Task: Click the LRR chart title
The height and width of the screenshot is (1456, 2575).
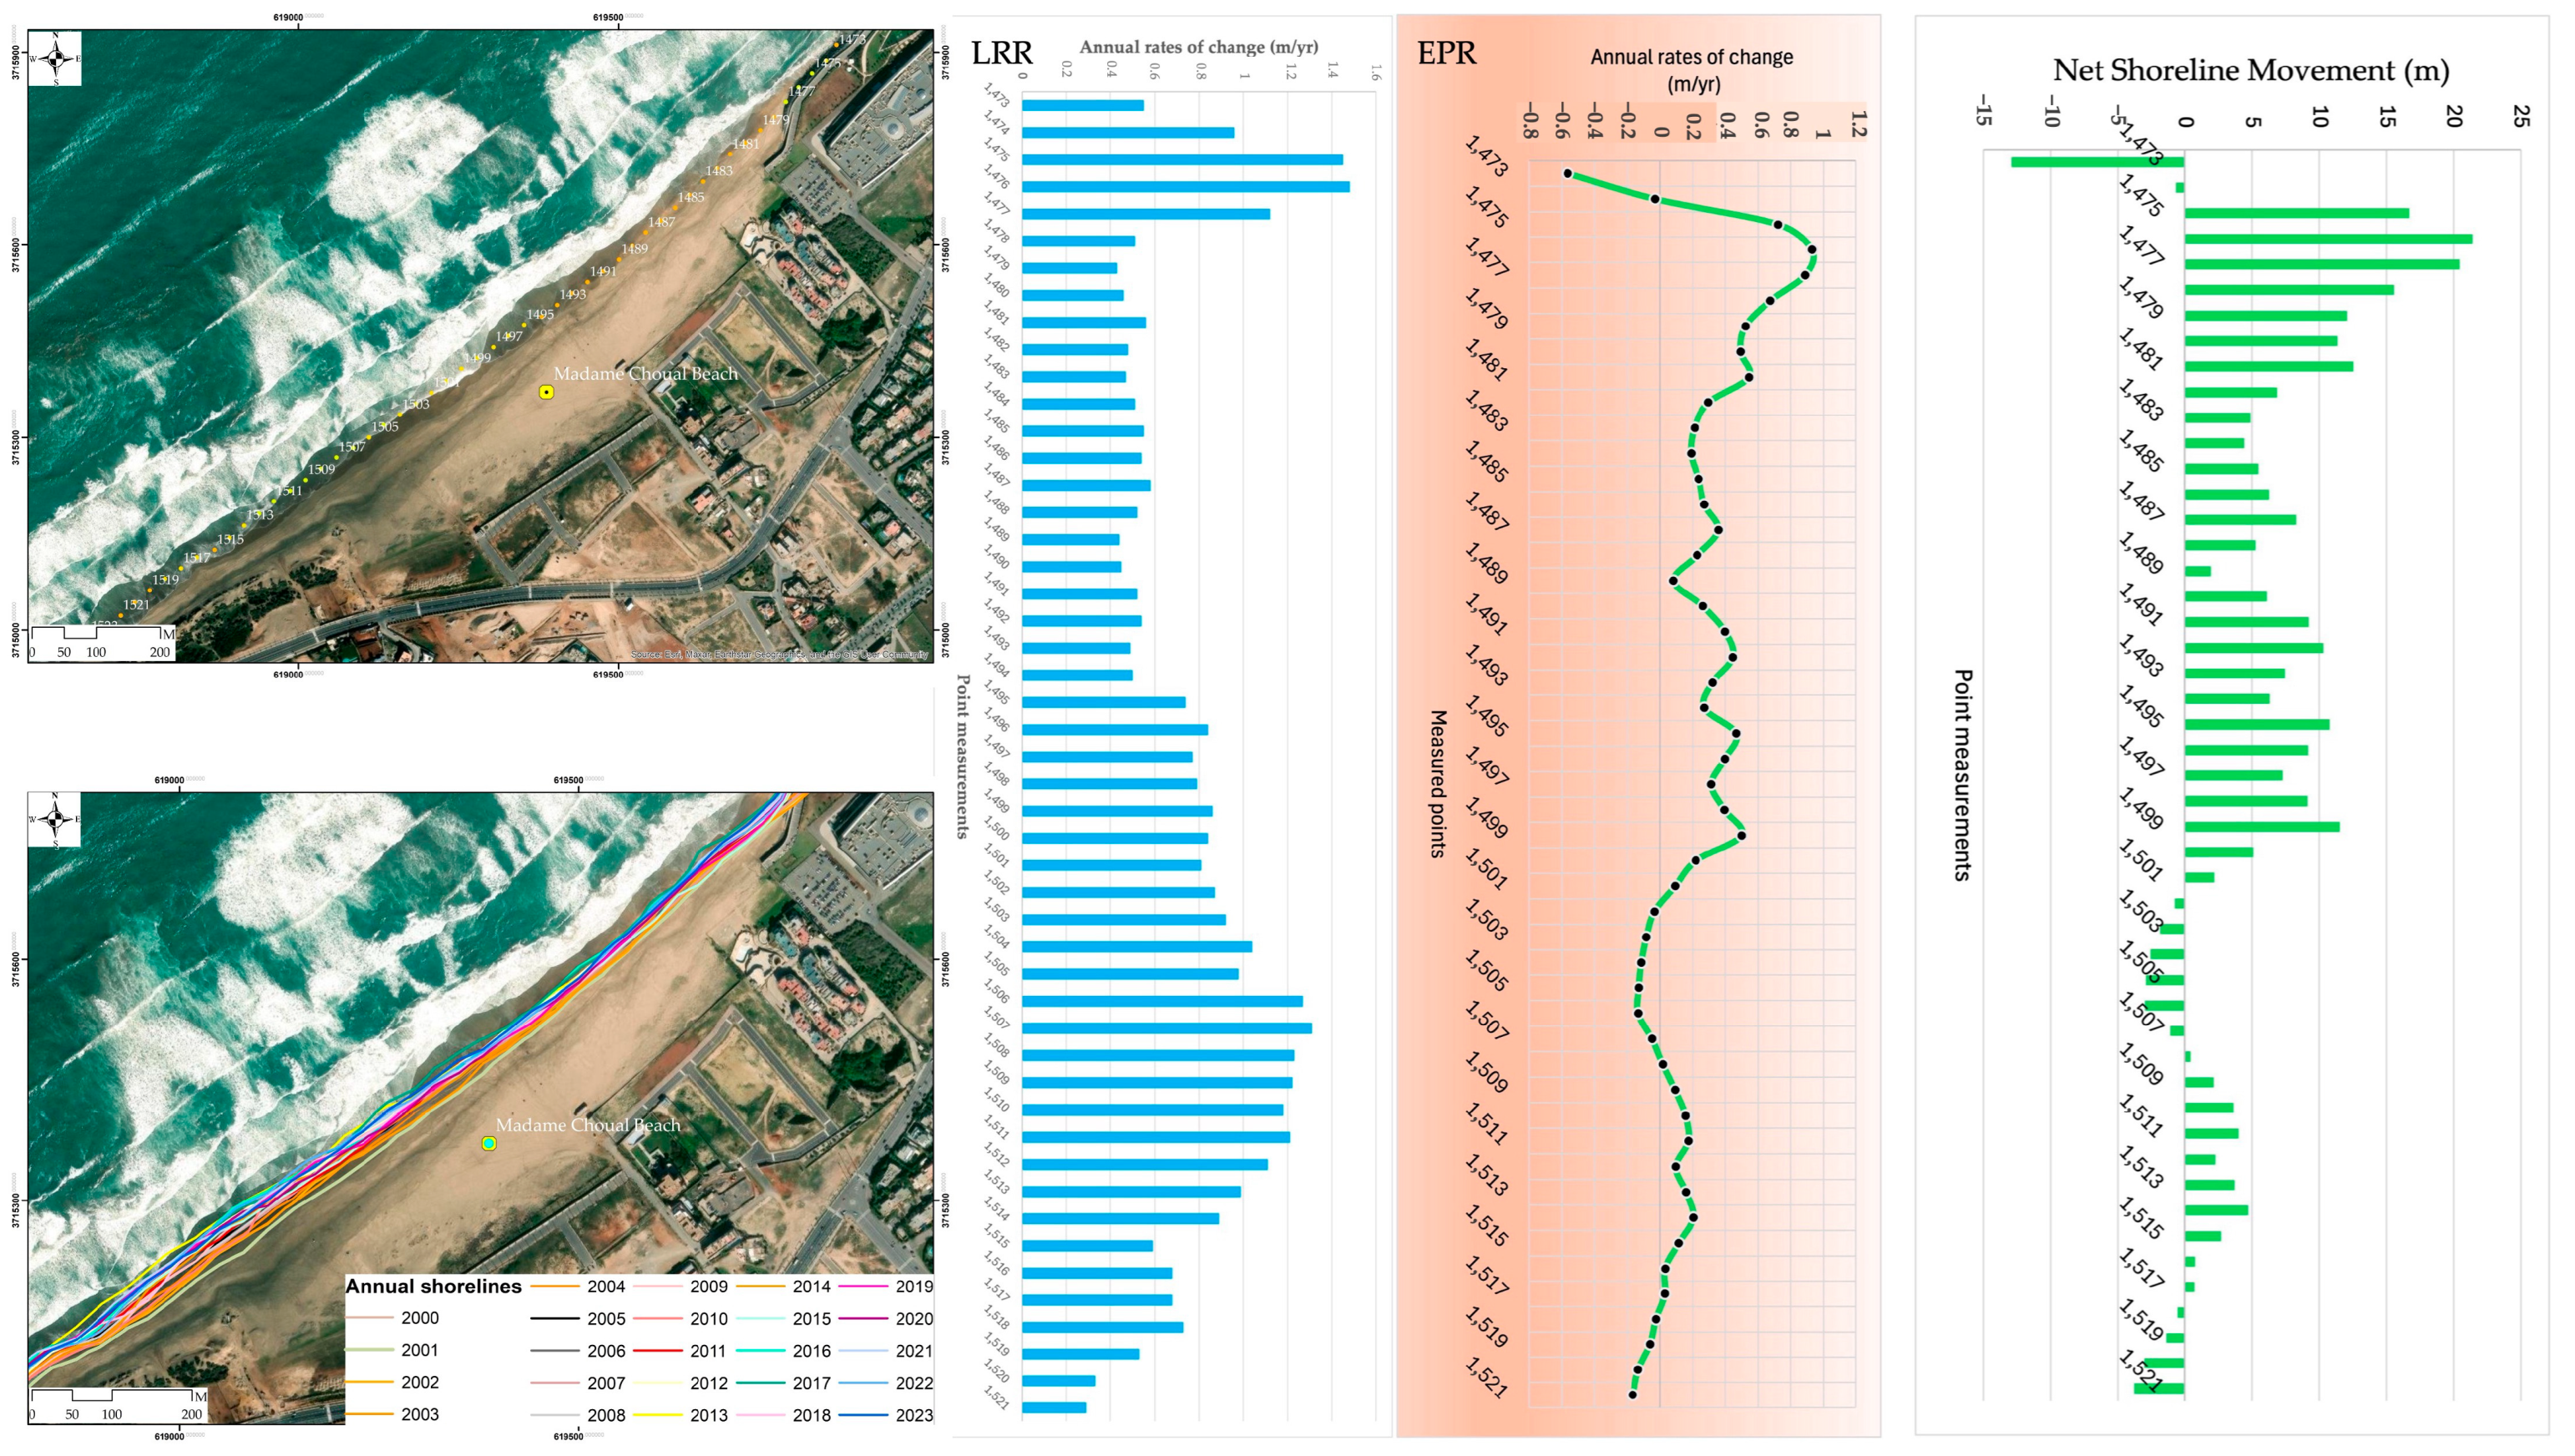Action: click(1001, 53)
